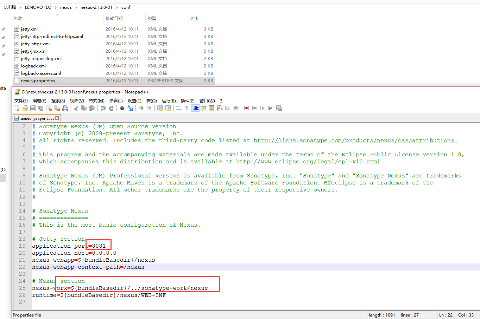Undo the last edit via toolbar
480x319 pixels.
tap(103, 108)
